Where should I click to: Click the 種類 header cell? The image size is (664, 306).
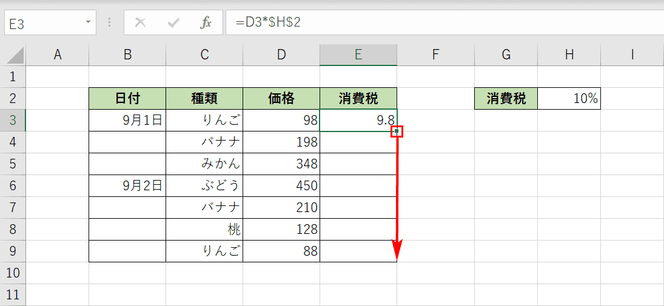click(x=204, y=99)
